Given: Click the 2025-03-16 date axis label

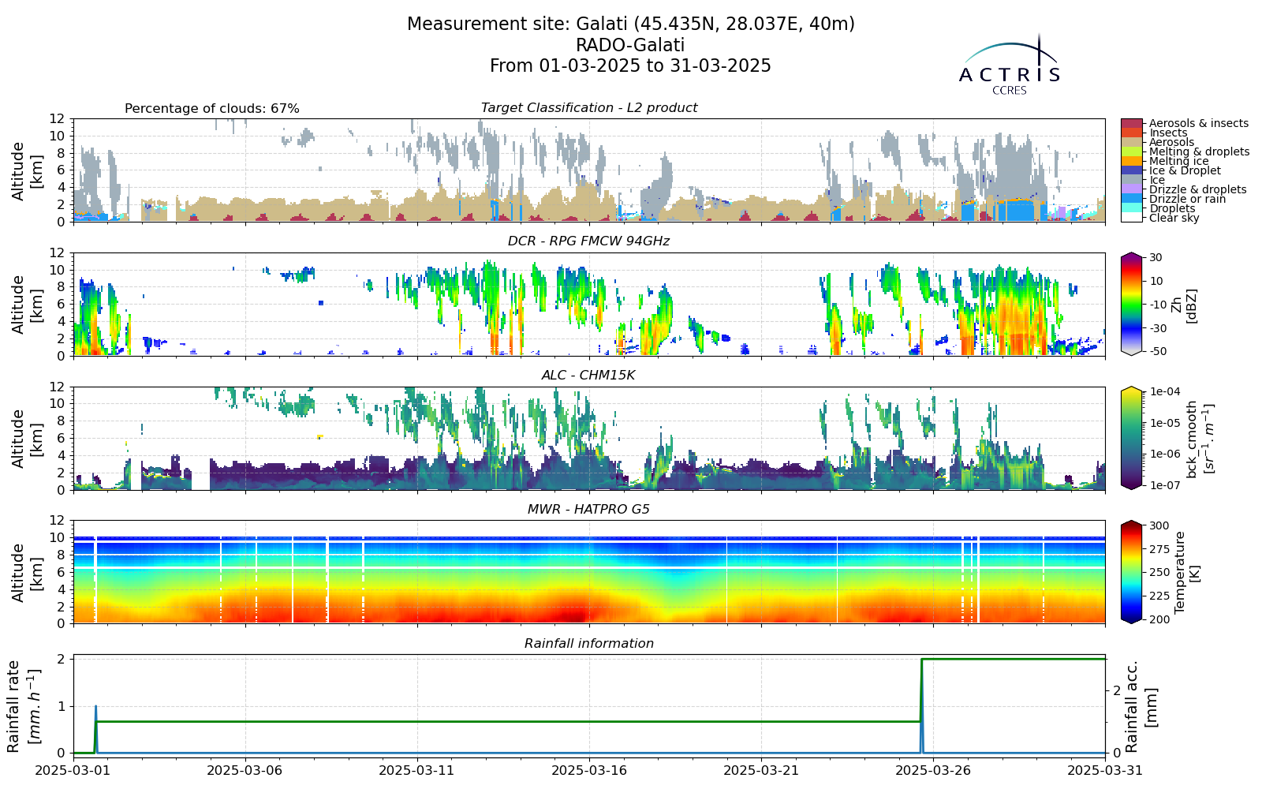Looking at the screenshot, I should point(589,770).
